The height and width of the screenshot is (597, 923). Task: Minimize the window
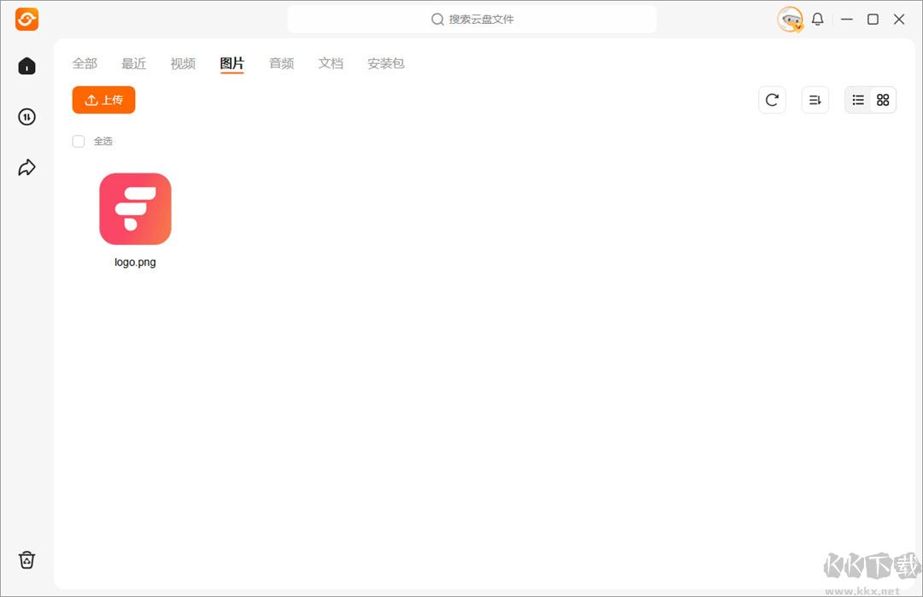[x=846, y=20]
